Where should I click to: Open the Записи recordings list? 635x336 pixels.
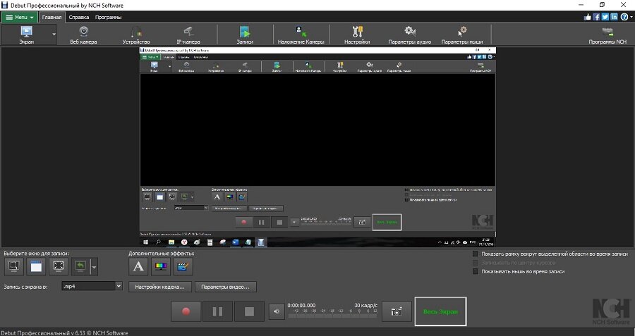(245, 35)
